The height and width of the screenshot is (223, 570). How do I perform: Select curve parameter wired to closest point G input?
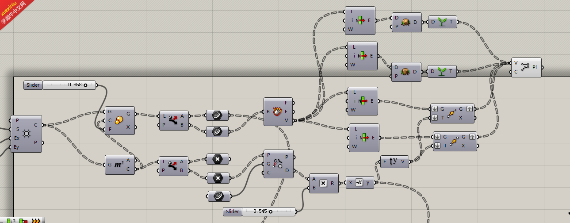point(219,195)
